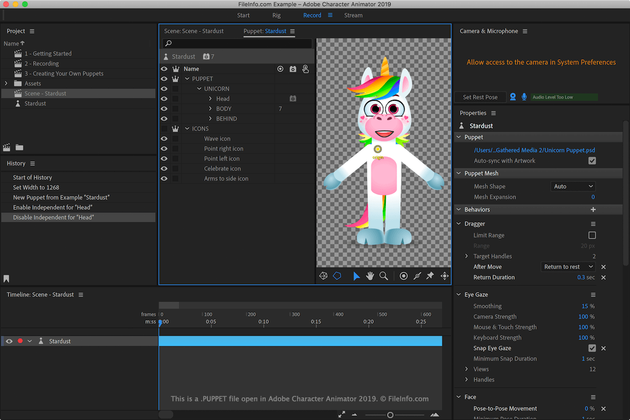Click the behaviors icon in Head row
The width and height of the screenshot is (630, 420).
293,99
